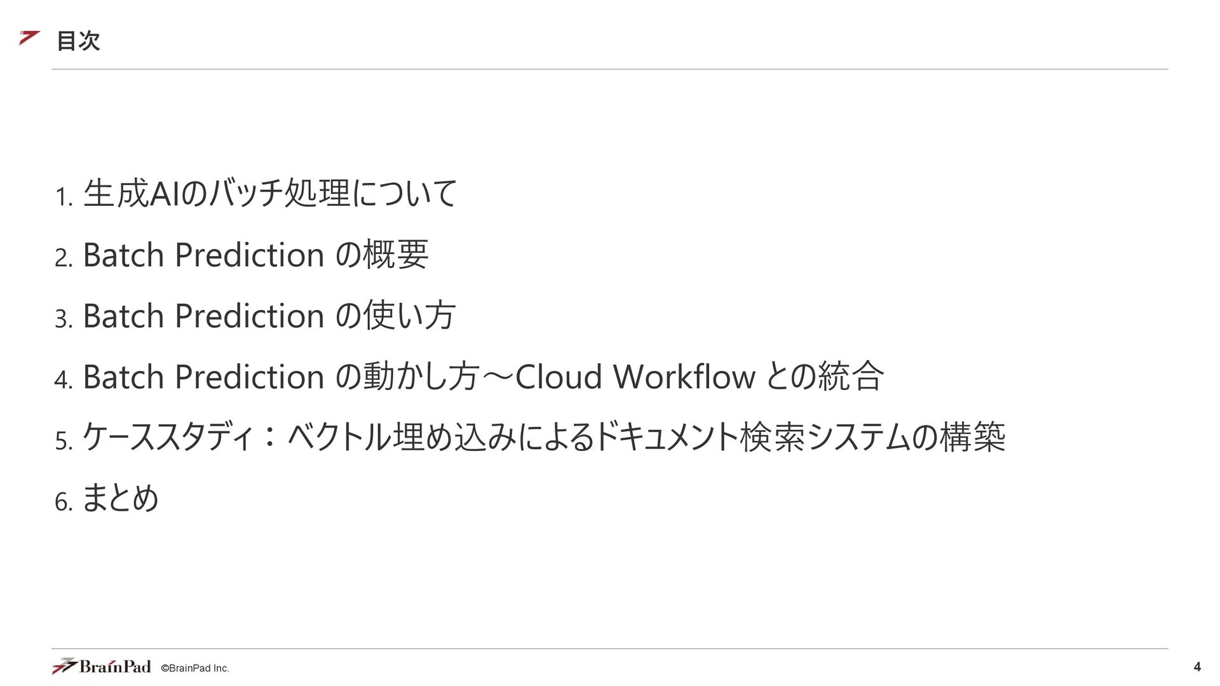1220x686 pixels.
Task: Click the list number 4.
Action: (x=64, y=380)
